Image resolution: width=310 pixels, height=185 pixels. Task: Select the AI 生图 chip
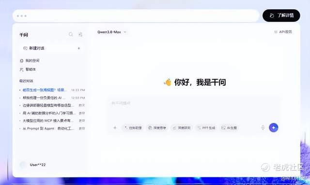229,128
